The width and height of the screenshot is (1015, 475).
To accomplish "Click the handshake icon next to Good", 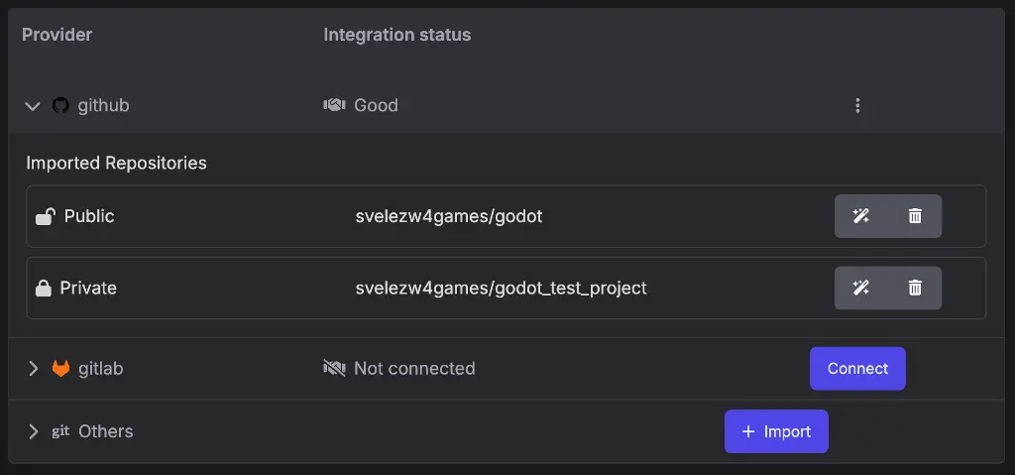I will [x=334, y=105].
